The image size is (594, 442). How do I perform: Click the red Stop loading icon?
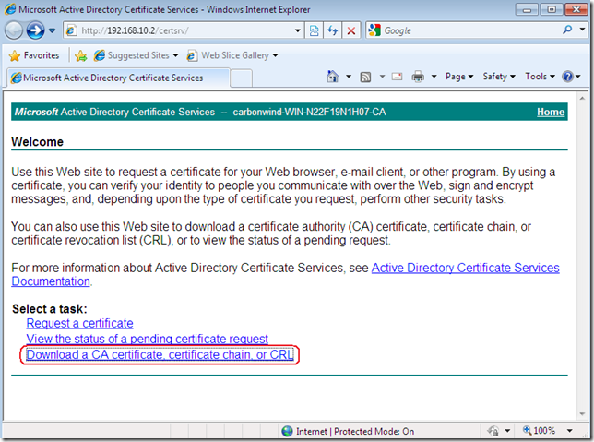tap(351, 30)
